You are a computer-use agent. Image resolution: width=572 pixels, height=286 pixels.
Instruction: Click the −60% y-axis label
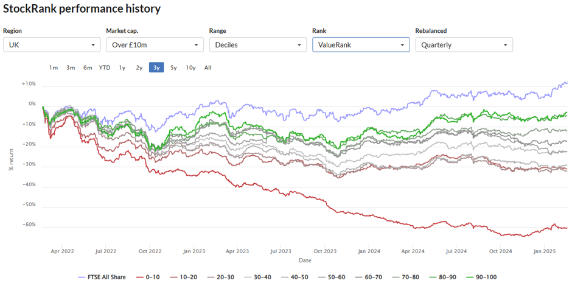click(30, 225)
